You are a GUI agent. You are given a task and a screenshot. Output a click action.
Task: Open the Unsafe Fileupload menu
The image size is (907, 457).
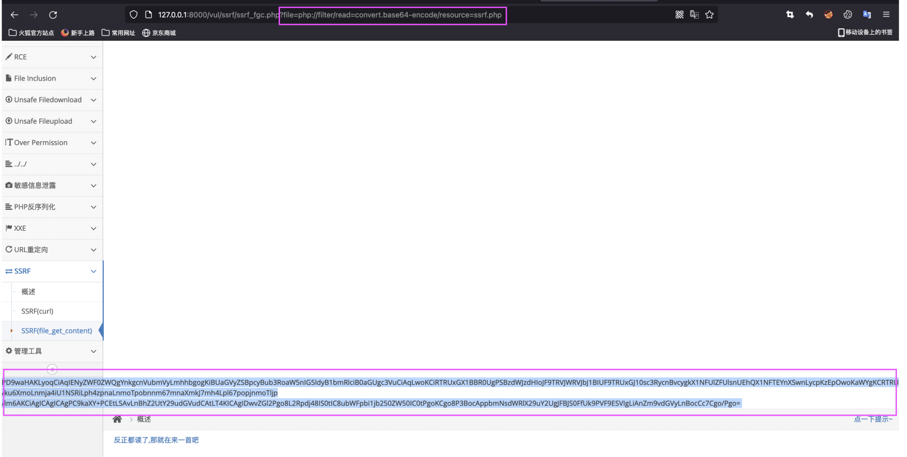pos(52,121)
